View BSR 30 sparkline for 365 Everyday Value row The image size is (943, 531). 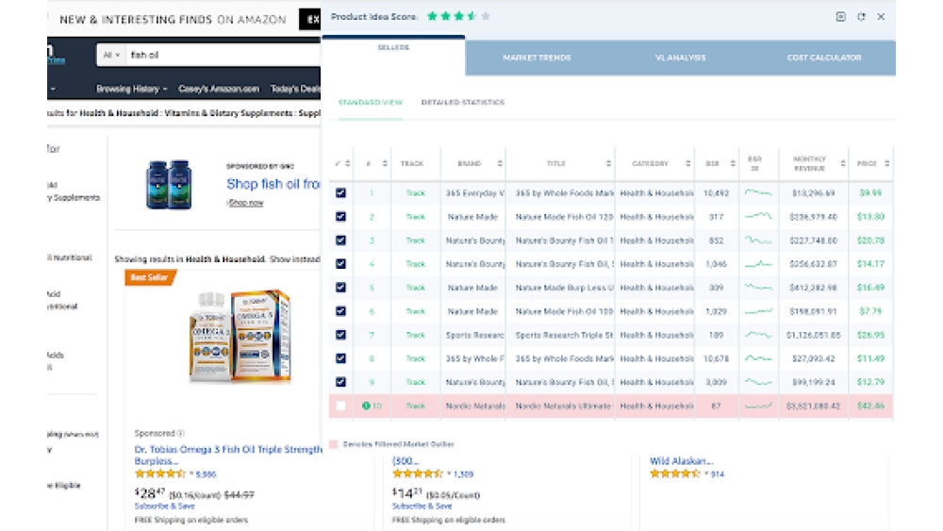[x=758, y=193]
